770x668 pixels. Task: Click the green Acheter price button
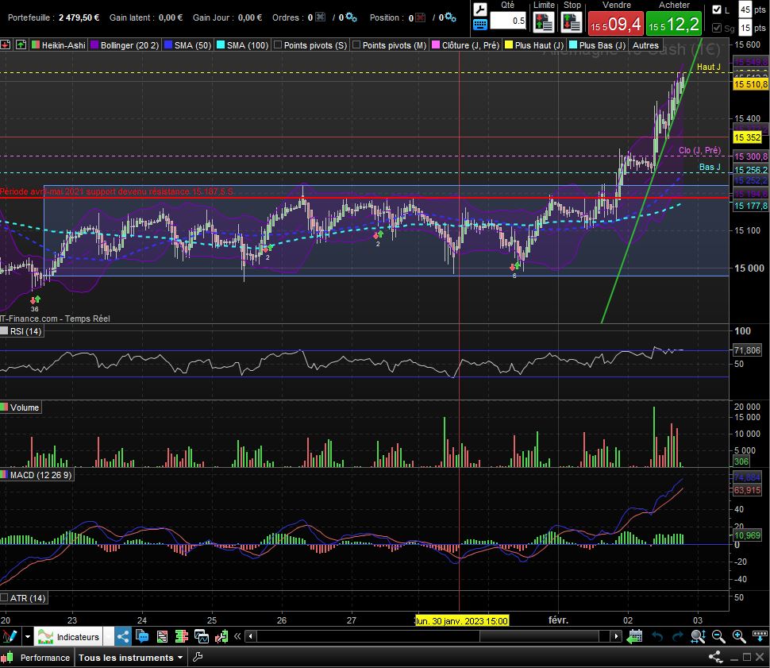(x=674, y=23)
